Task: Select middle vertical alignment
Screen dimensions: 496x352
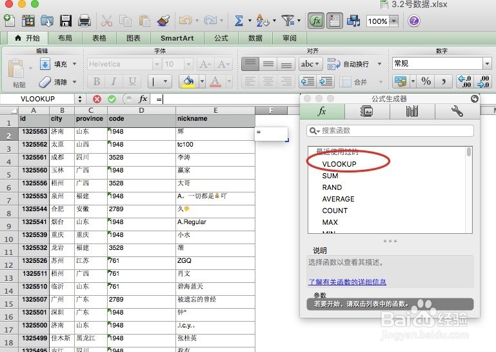Action: coord(268,64)
